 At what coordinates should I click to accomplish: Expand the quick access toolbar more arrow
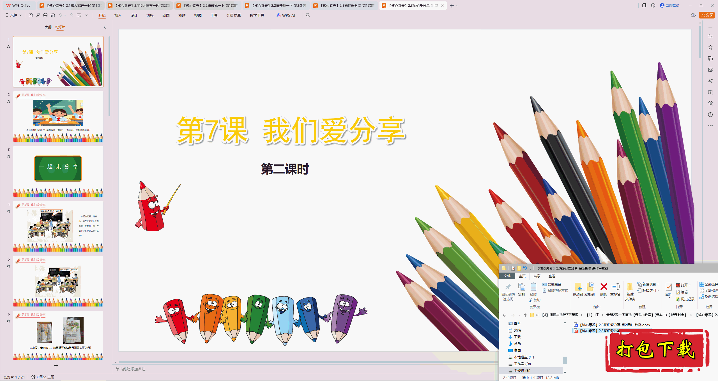click(x=86, y=15)
